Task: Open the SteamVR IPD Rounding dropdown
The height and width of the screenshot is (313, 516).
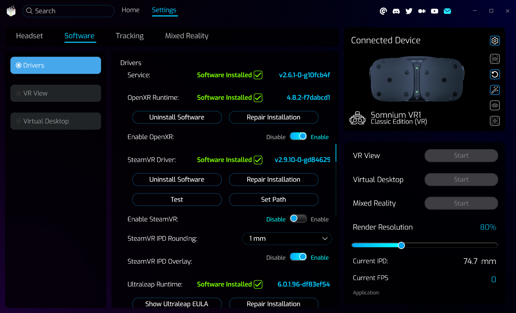Action: click(x=287, y=239)
